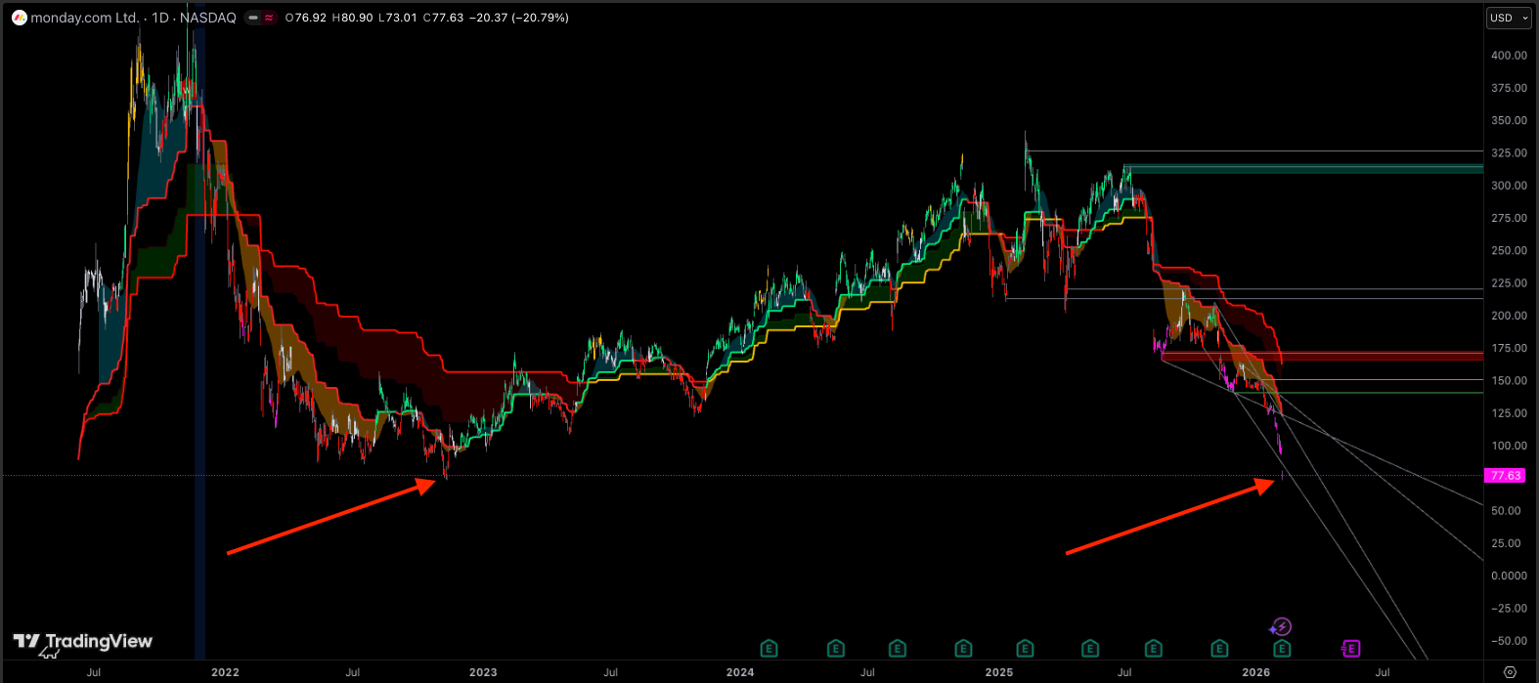
Task: Open the February 2026 earnings marker
Action: tap(1282, 648)
